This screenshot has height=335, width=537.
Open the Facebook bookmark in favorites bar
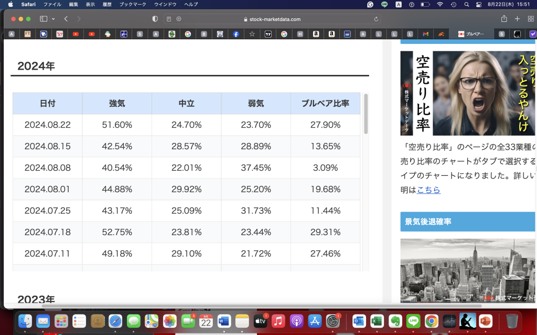pyautogui.click(x=236, y=33)
